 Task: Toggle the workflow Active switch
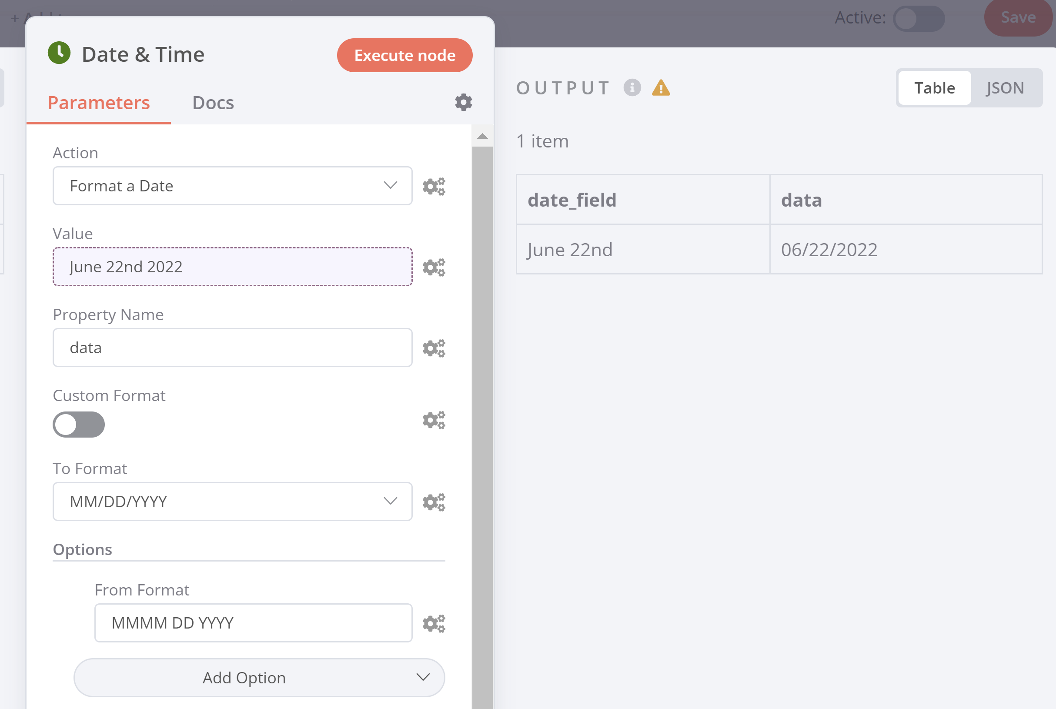pyautogui.click(x=918, y=19)
